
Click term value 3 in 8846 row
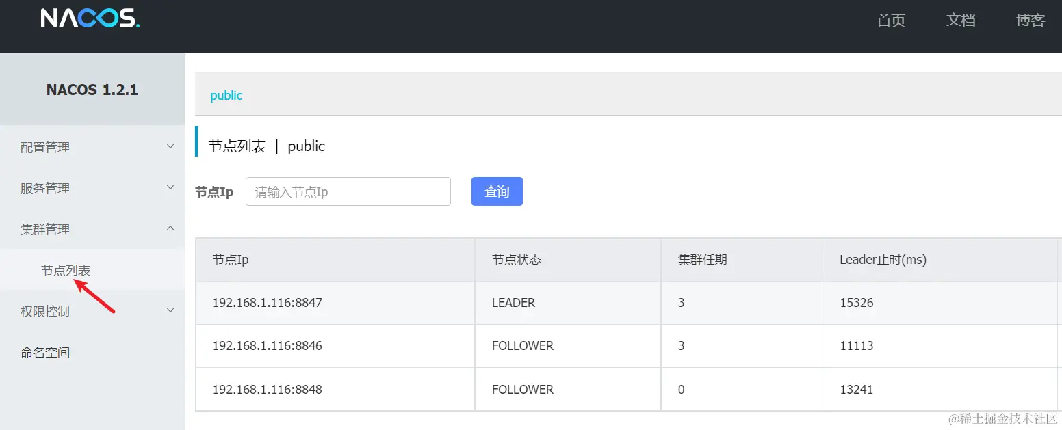tap(682, 346)
